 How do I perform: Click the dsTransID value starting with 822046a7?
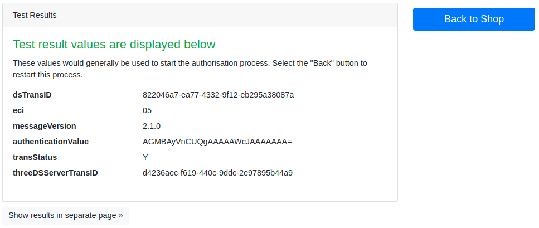(218, 95)
